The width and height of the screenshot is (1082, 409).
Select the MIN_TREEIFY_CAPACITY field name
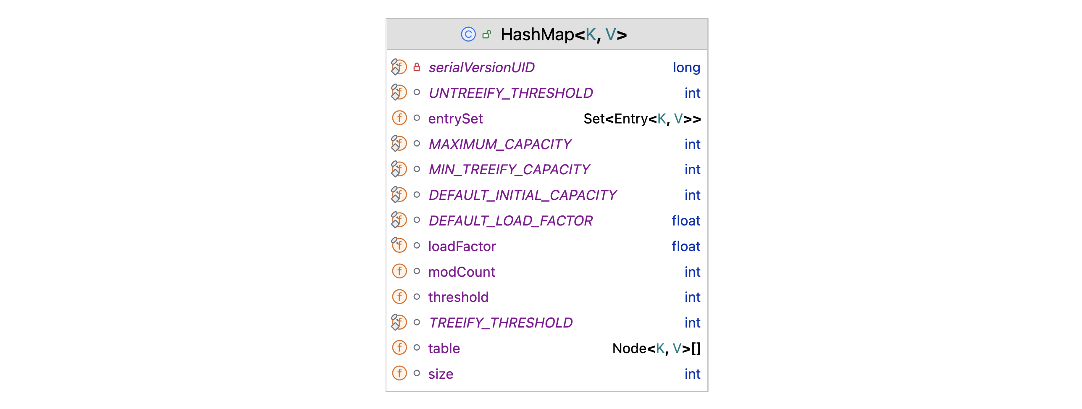(x=509, y=170)
